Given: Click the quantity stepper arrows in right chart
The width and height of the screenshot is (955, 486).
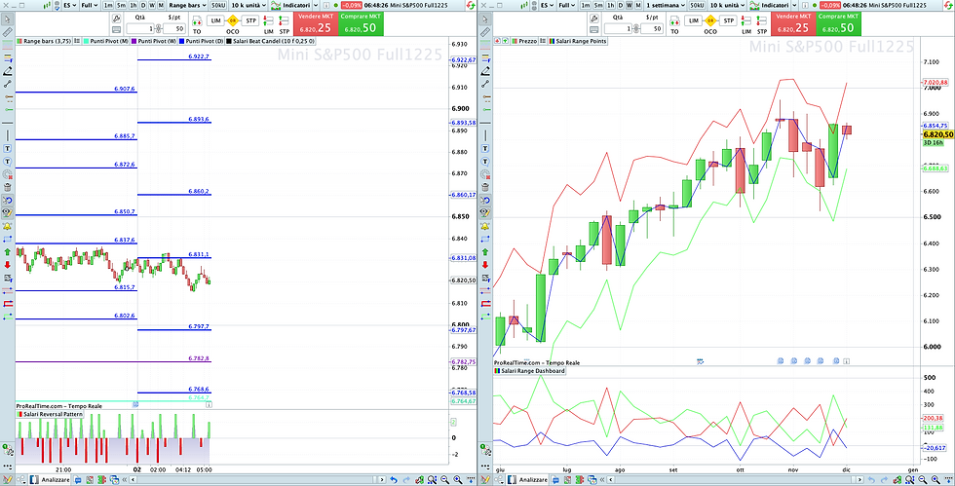Looking at the screenshot, I should (x=636, y=28).
